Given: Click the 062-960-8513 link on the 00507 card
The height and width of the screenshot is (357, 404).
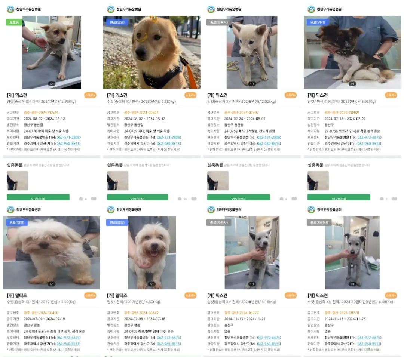Looking at the screenshot, I should point(269,144).
